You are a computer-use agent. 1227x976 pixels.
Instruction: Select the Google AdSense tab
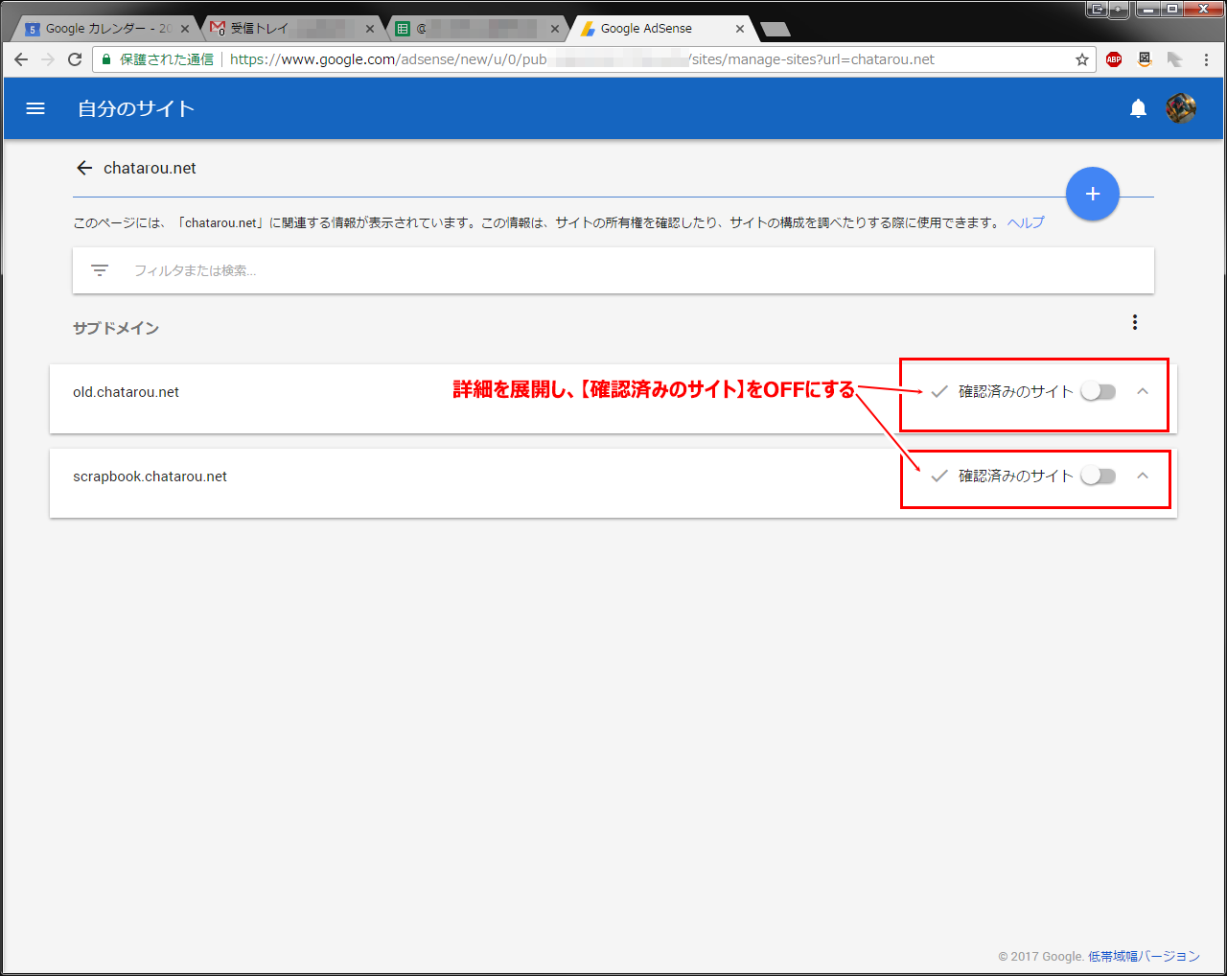tap(661, 29)
